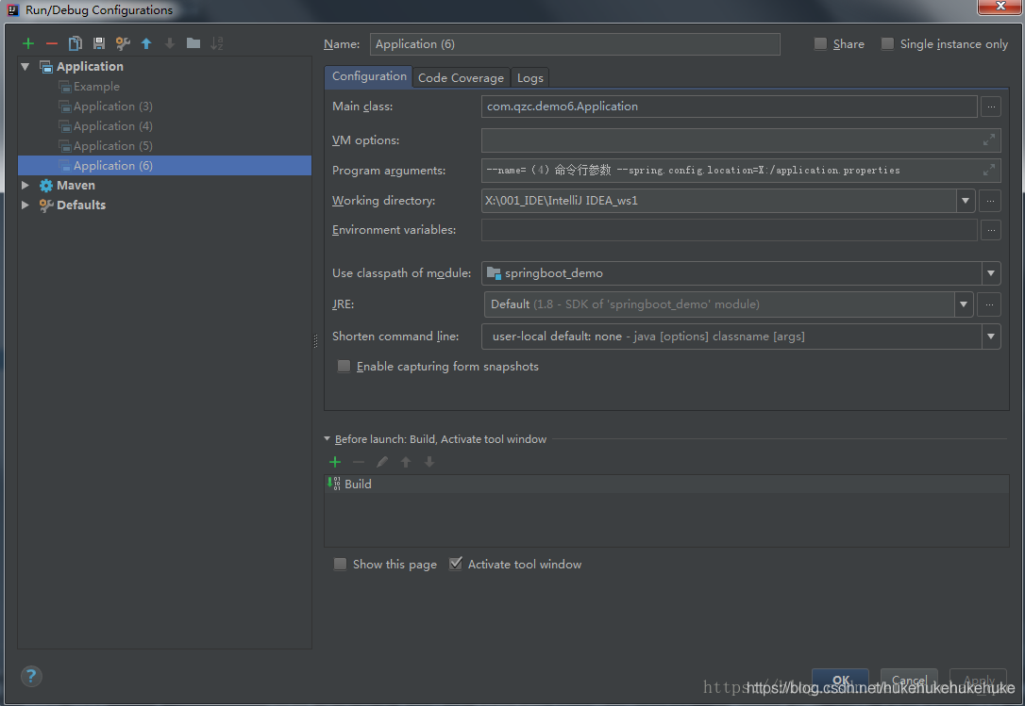Click the Apply button
This screenshot has height=706, width=1025.
(x=979, y=680)
